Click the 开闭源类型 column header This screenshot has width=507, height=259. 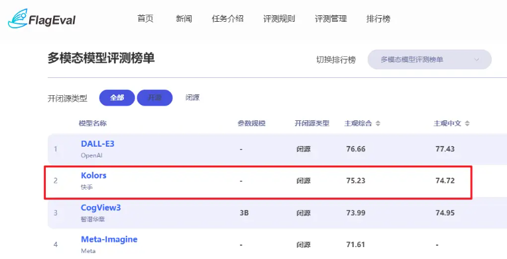(311, 123)
